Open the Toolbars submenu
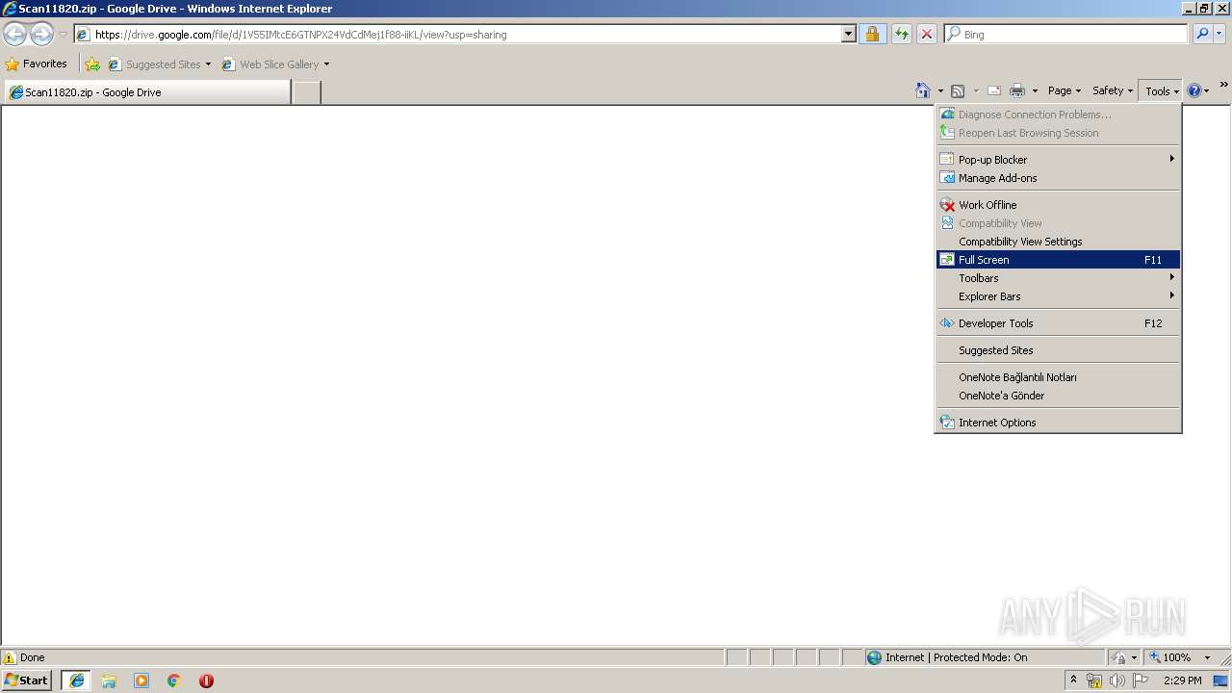The height and width of the screenshot is (693, 1232). coord(1058,278)
